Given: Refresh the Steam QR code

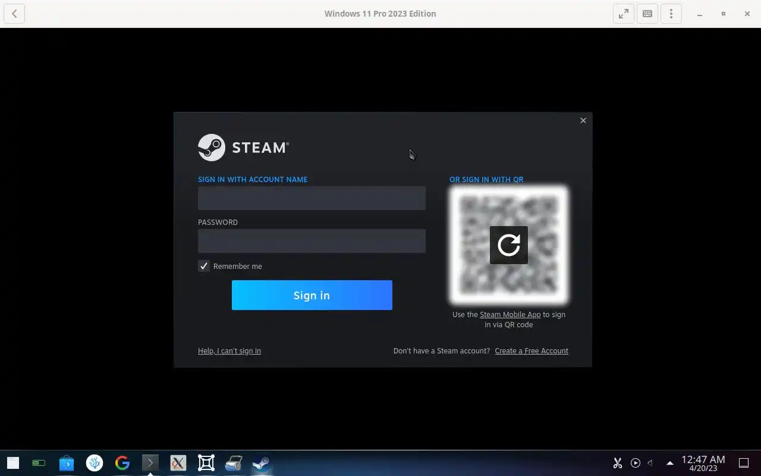Looking at the screenshot, I should click(x=509, y=245).
